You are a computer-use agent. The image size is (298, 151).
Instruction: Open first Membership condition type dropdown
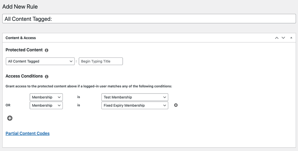coord(46,97)
